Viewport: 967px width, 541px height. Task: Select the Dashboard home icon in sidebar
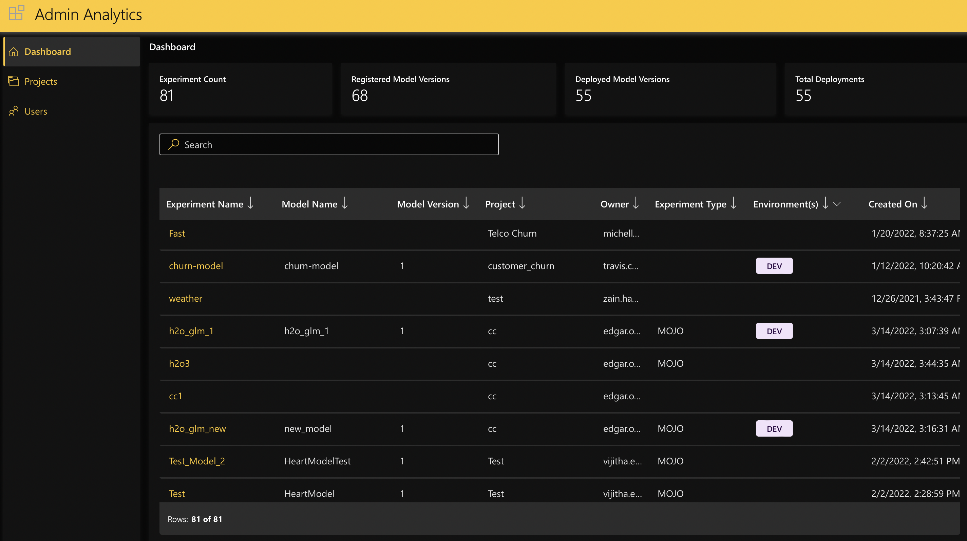pyautogui.click(x=14, y=52)
